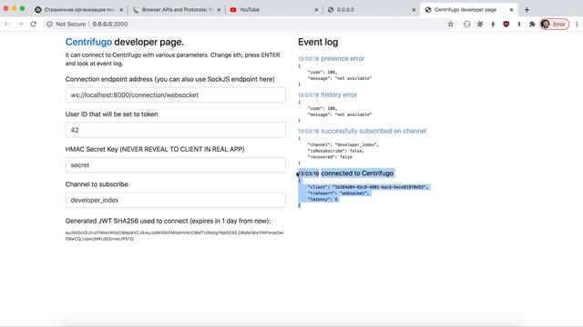
Task: Open the Chrome three-dot menu
Action: click(x=577, y=25)
